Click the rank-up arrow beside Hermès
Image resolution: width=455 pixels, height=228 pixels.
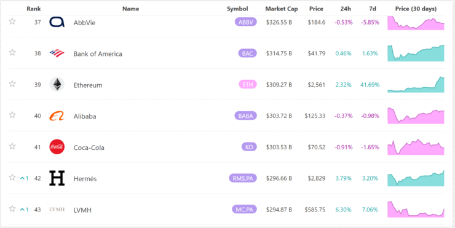click(22, 178)
